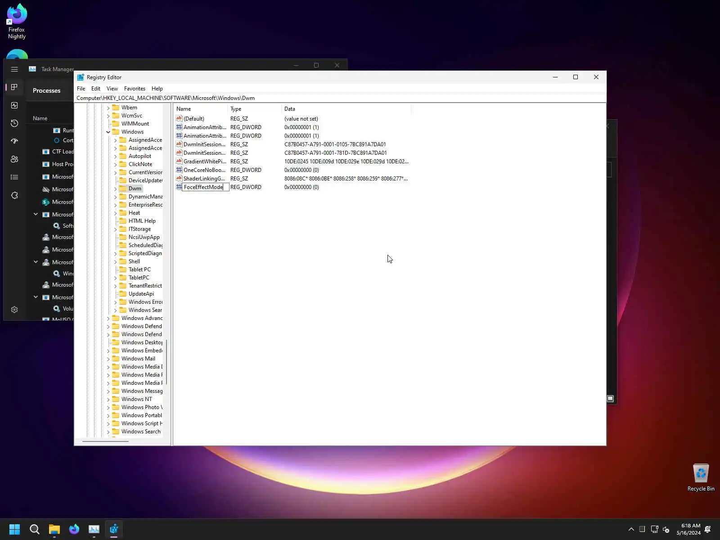
Task: Switch to Task Manager on the taskbar
Action: [x=94, y=529]
